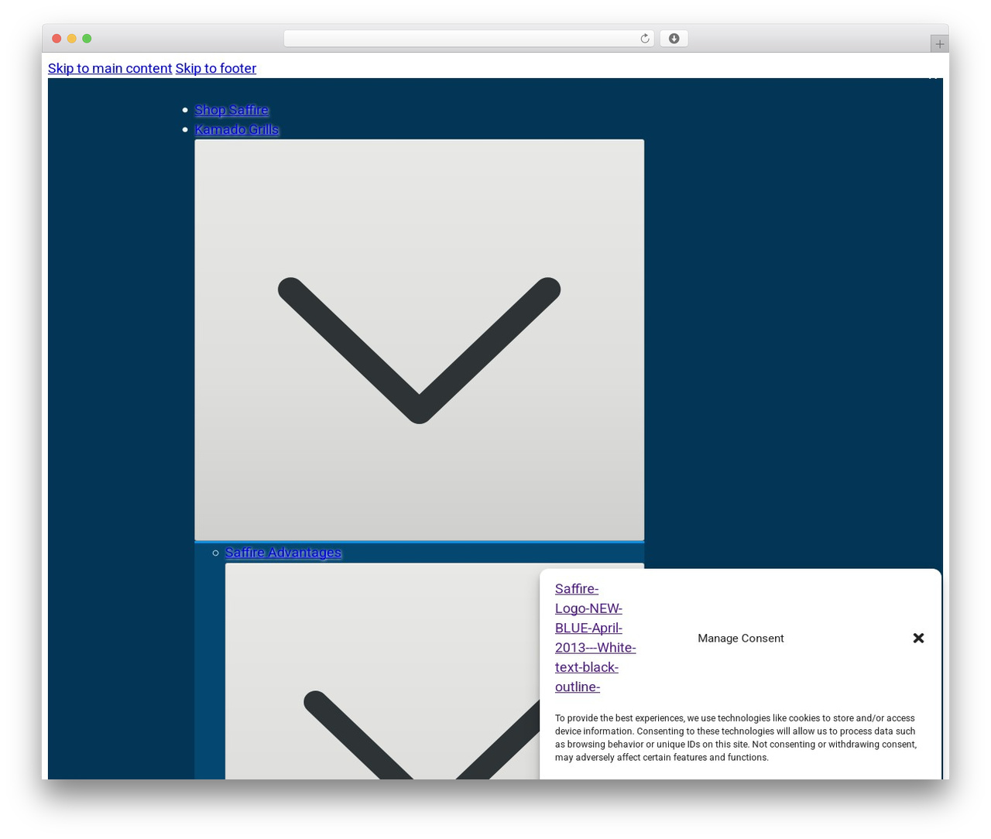Image resolution: width=991 pixels, height=839 pixels.
Task: Follow the Skip to footer link
Action: tap(216, 68)
